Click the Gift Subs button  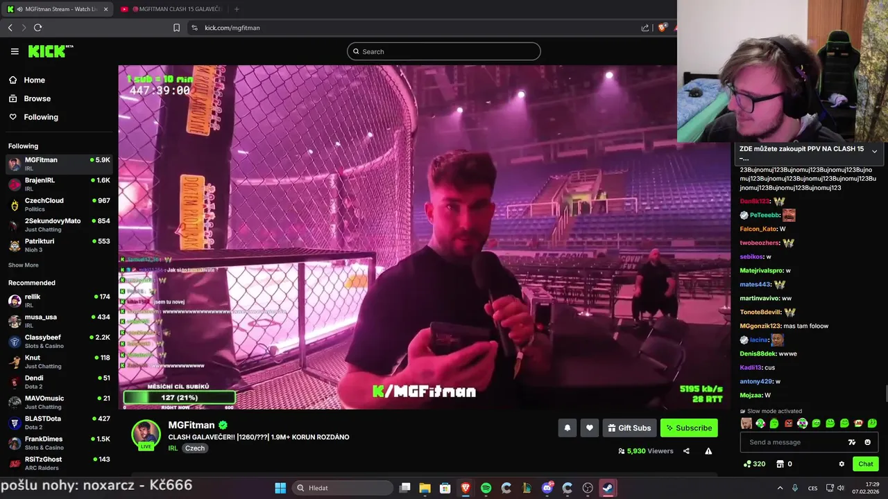tap(629, 428)
